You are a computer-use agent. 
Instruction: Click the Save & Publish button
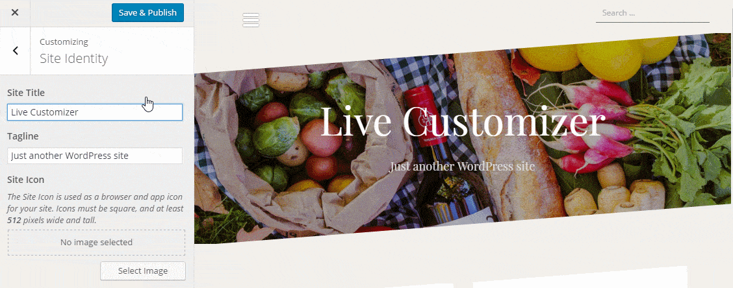coord(148,12)
